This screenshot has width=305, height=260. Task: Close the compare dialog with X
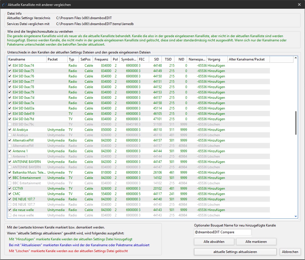[x=299, y=5]
